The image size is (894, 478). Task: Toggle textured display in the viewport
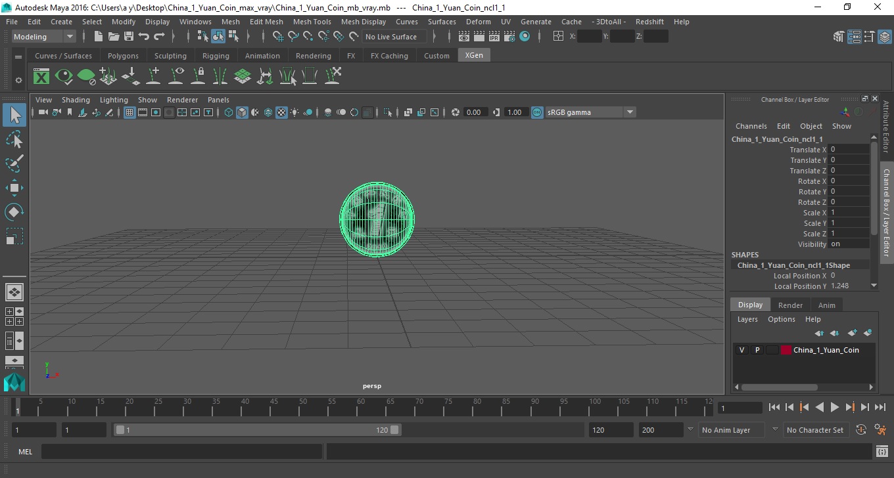tap(281, 112)
